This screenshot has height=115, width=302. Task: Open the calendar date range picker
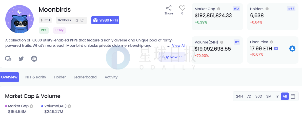293,96
